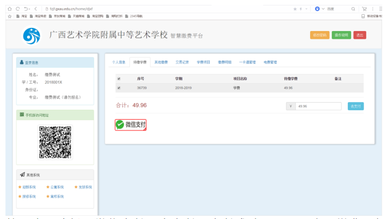Open the 离校系统 link
This screenshot has width=386, height=219.
(x=57, y=197)
